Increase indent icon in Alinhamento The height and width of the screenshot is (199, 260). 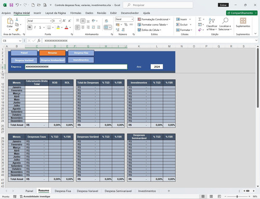(99, 27)
